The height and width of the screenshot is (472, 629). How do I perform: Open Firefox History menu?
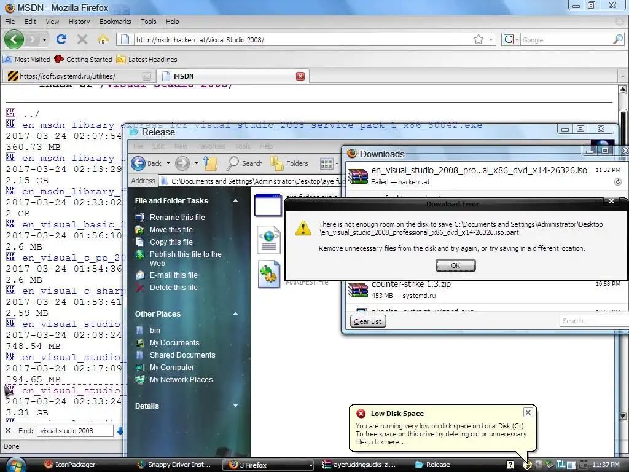pos(79,22)
